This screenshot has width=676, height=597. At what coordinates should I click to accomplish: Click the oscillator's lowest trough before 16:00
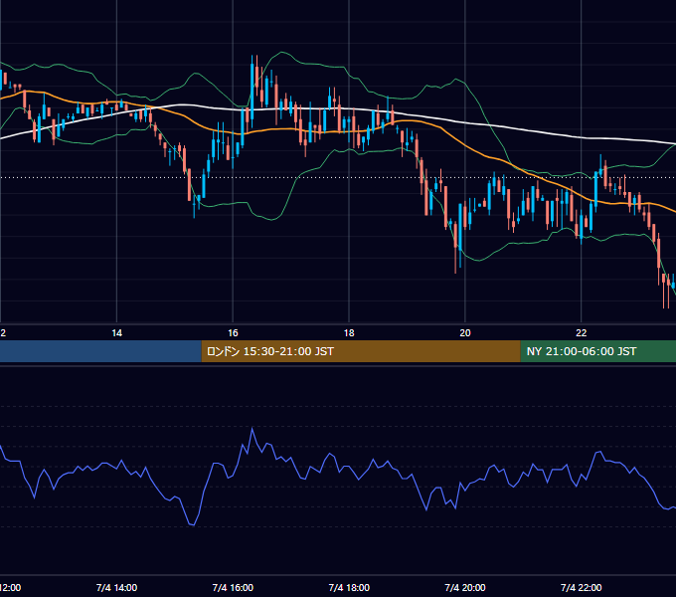192,524
